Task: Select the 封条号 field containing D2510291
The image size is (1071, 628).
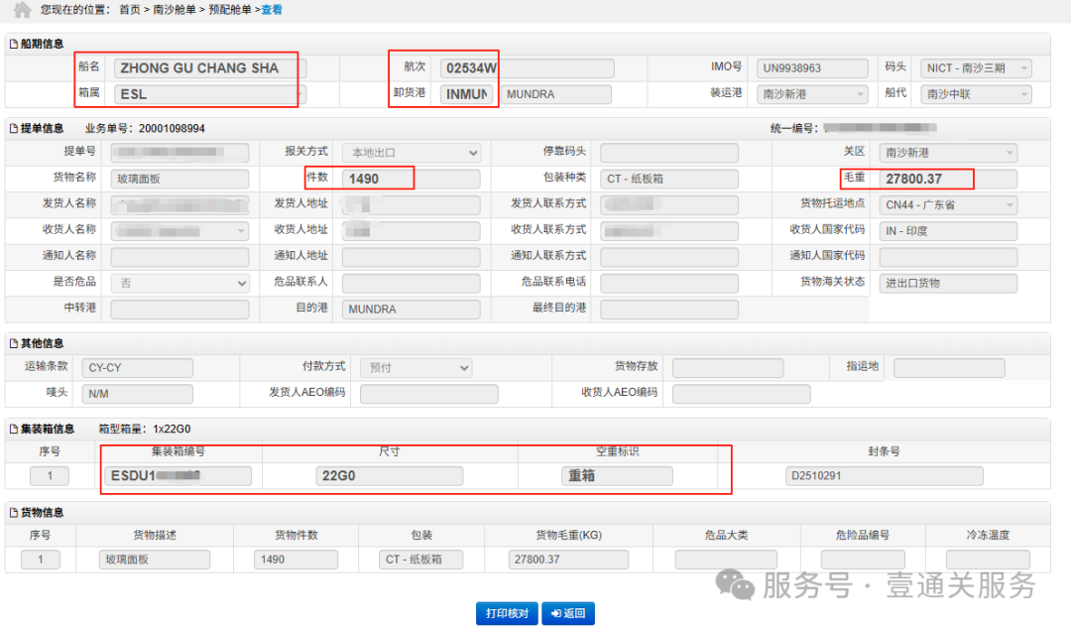Action: pyautogui.click(x=883, y=476)
